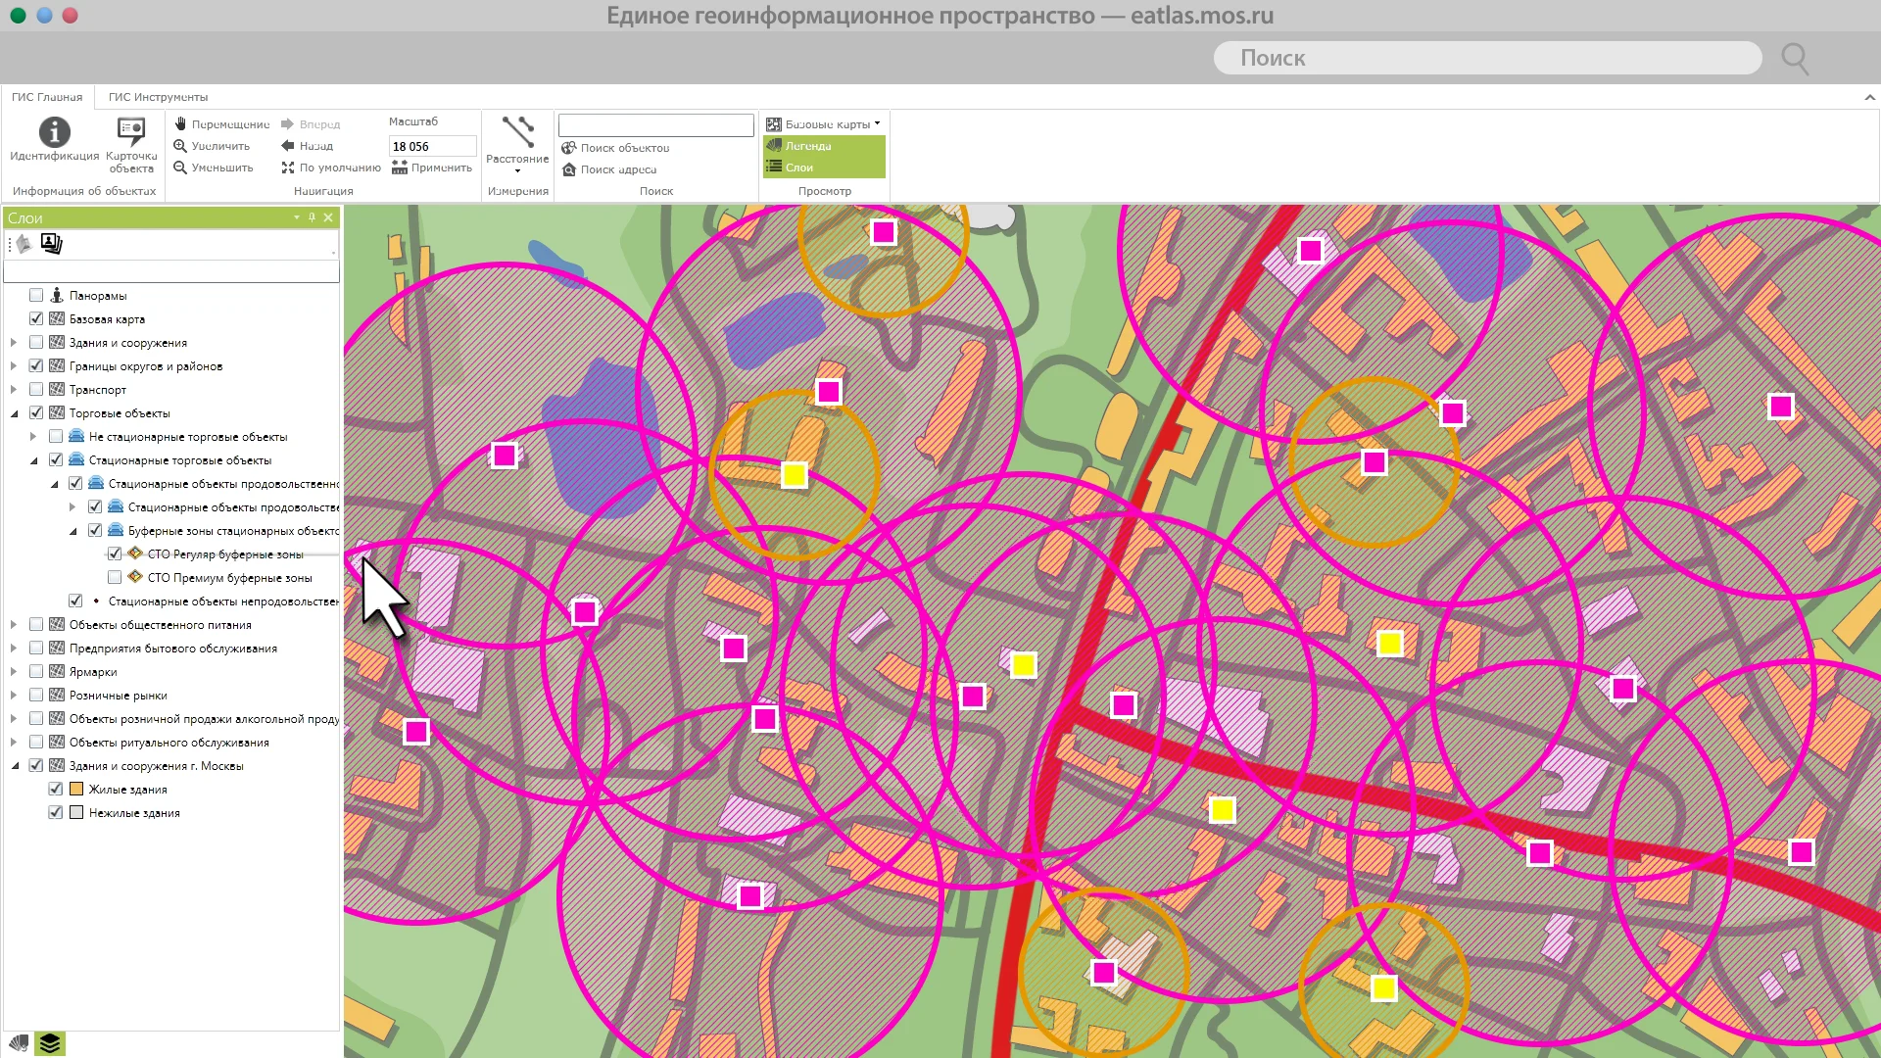
Task: Click the magnifier search icon
Action: (x=1795, y=59)
